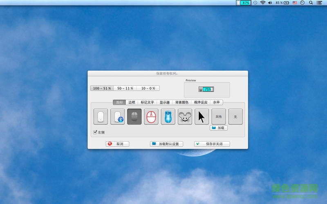Pick the red outline mouse icon

tap(151, 117)
